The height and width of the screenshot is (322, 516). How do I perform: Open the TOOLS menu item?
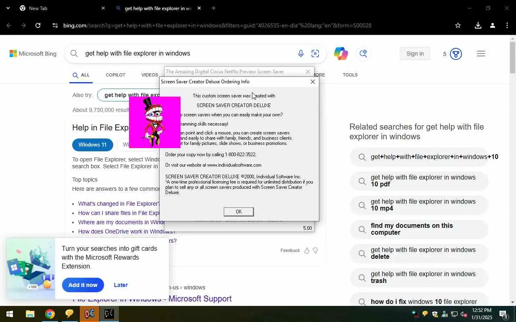pos(350,75)
